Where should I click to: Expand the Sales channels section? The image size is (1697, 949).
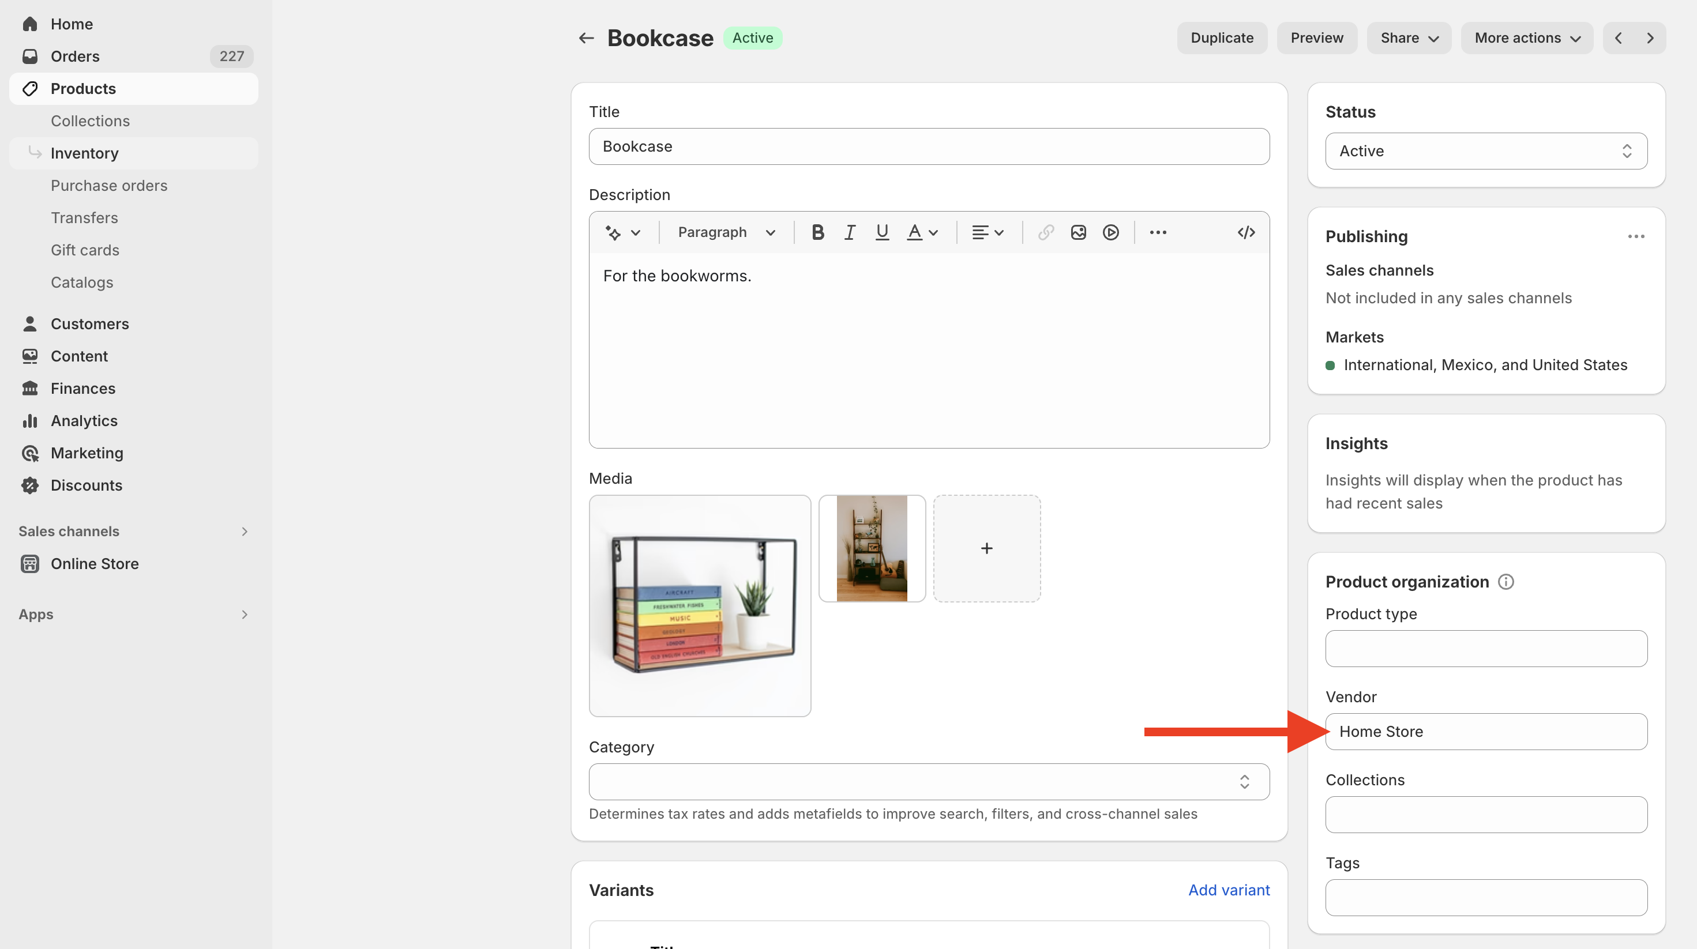(245, 532)
